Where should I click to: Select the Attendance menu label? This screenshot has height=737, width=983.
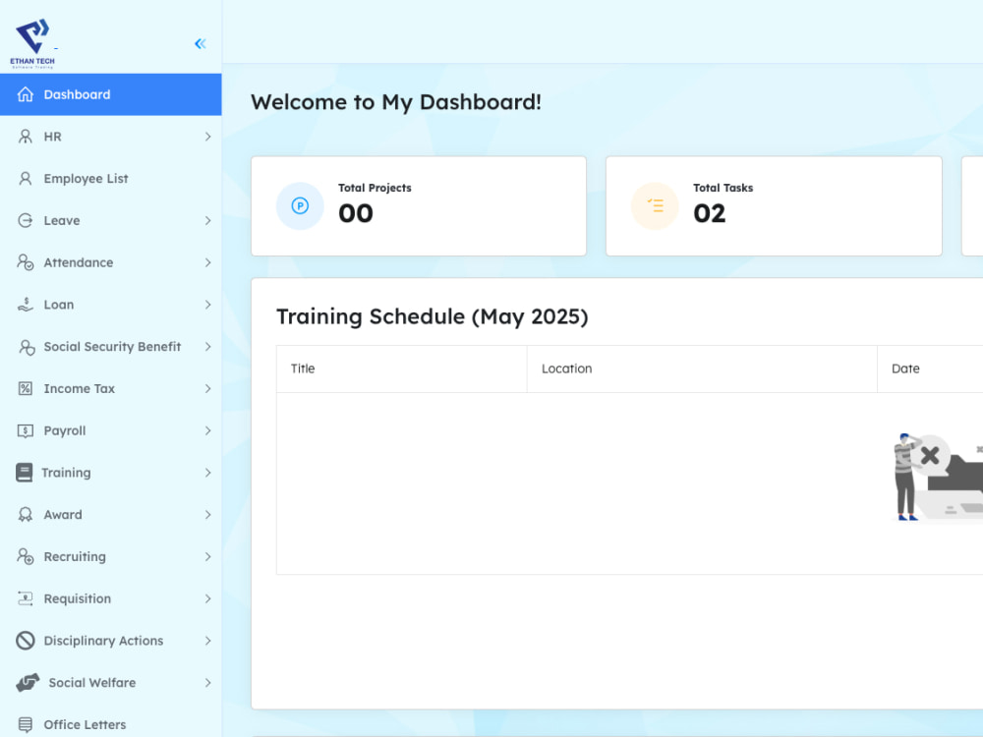click(79, 262)
